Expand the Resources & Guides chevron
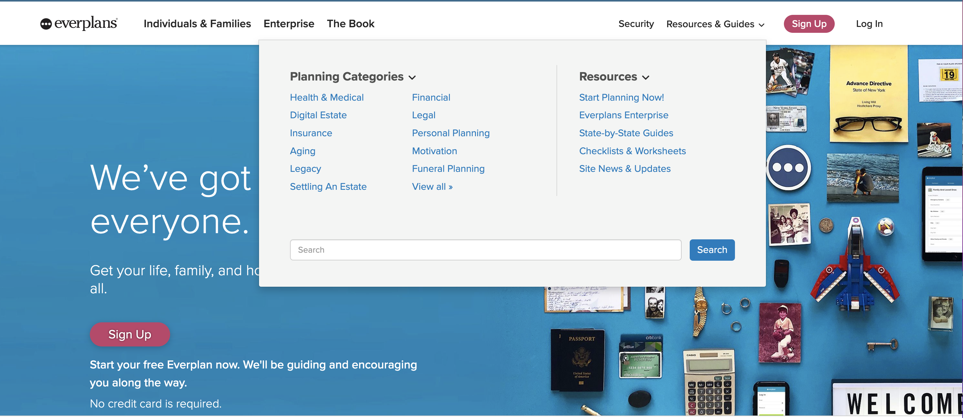This screenshot has height=418, width=963. coord(762,25)
